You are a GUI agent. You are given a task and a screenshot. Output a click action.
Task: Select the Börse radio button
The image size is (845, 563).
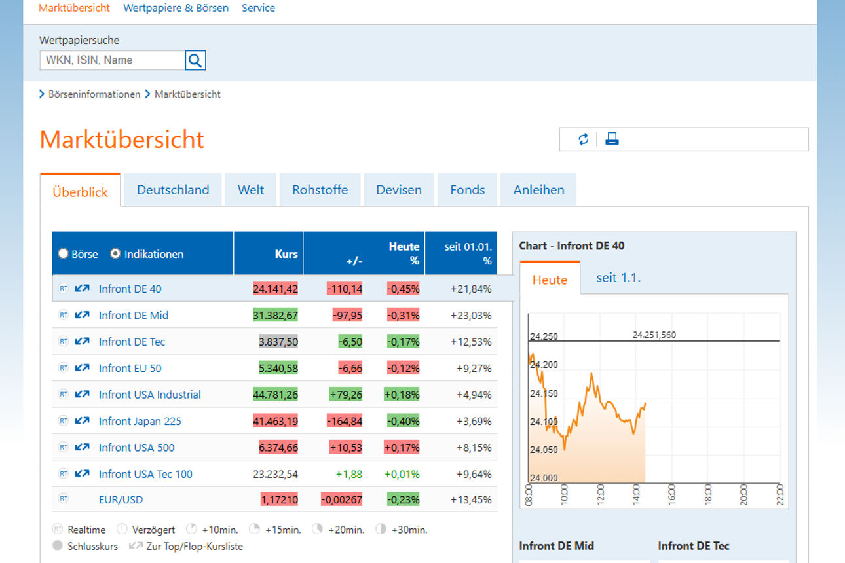(x=64, y=253)
